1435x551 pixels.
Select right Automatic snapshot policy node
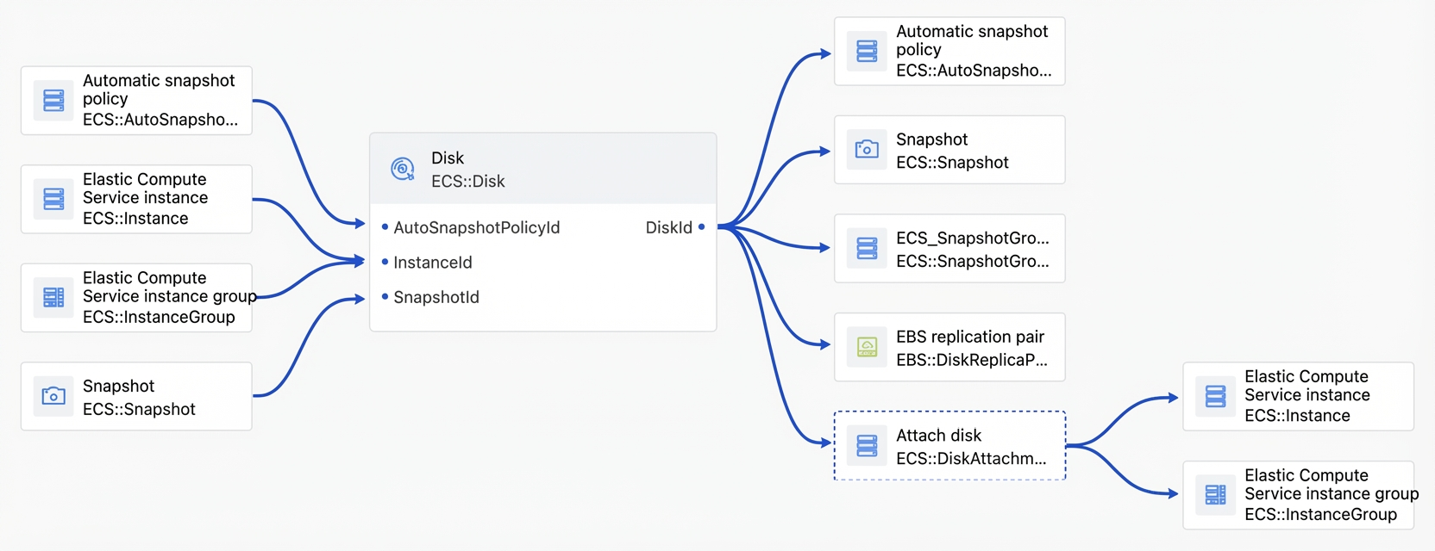(949, 51)
